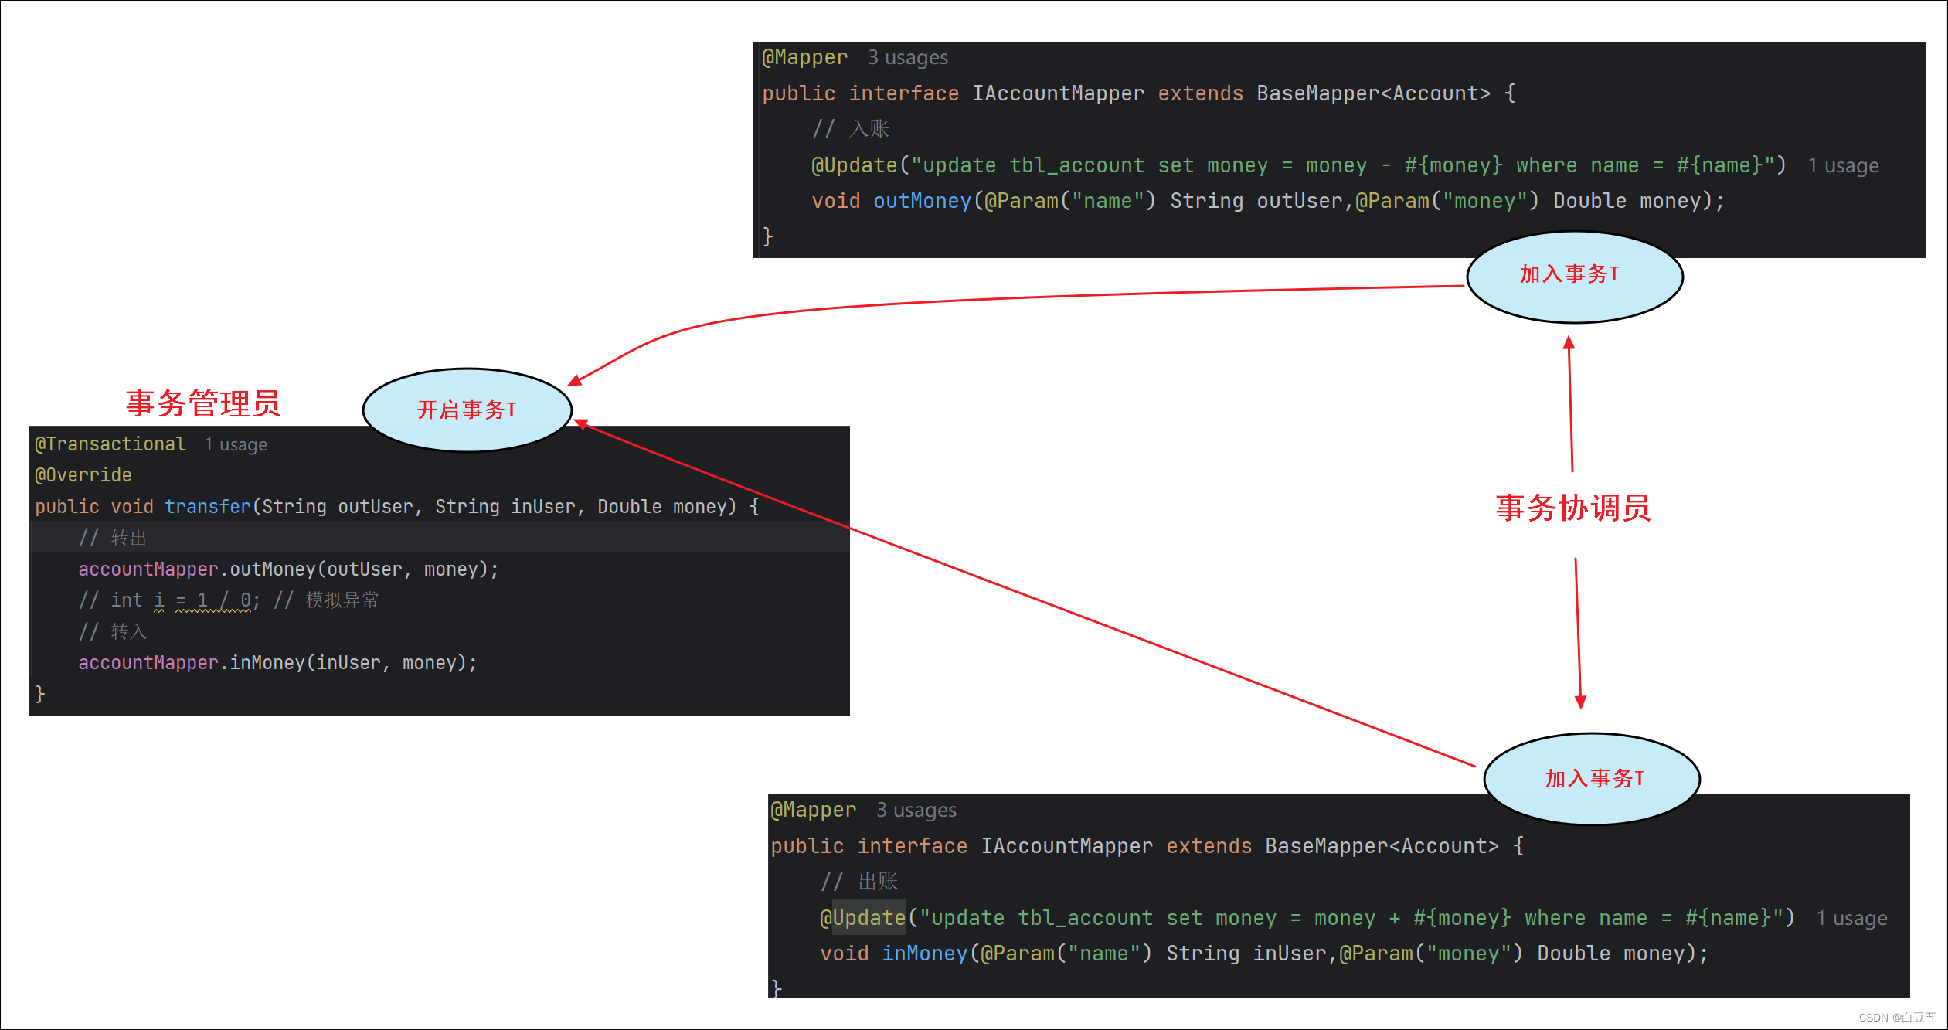Click the outMoney method name in top mapper interface
The image size is (1948, 1030).
922,202
